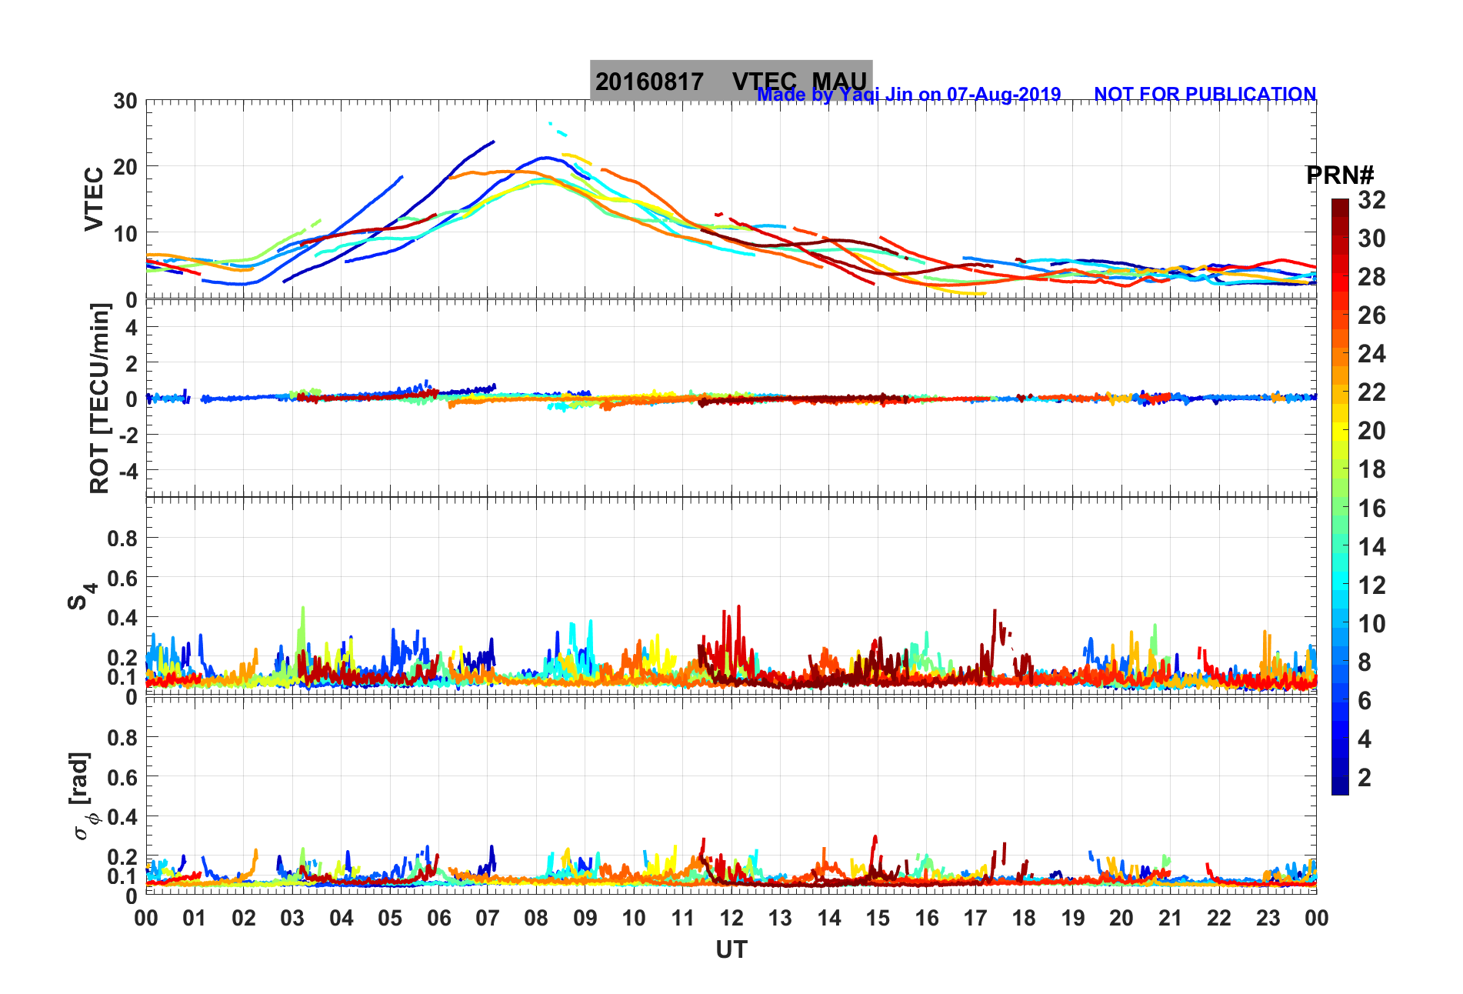Click the UT axis tick label "05"
This screenshot has width=1463, height=994.
390,918
